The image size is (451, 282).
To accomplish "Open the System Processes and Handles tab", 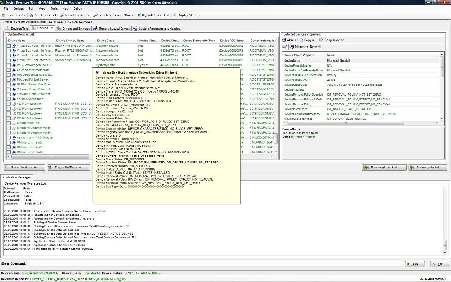I will [x=157, y=29].
